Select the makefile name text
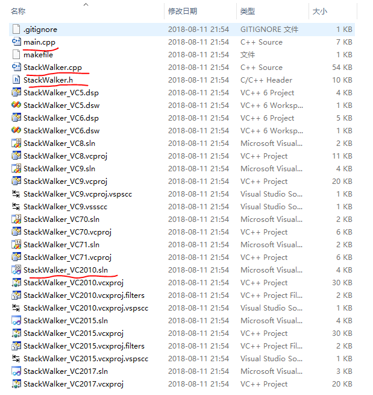 [38, 55]
